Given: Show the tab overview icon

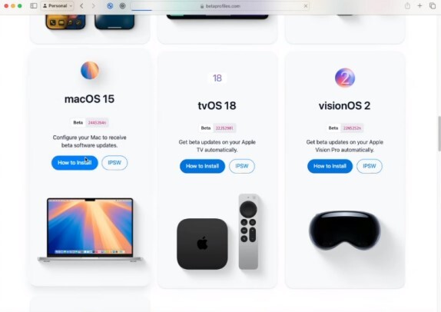Looking at the screenshot, I should click(x=433, y=5).
